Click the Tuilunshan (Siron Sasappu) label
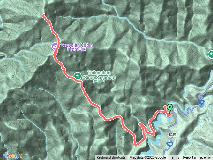The height and width of the screenshot is (160, 213). point(99,75)
